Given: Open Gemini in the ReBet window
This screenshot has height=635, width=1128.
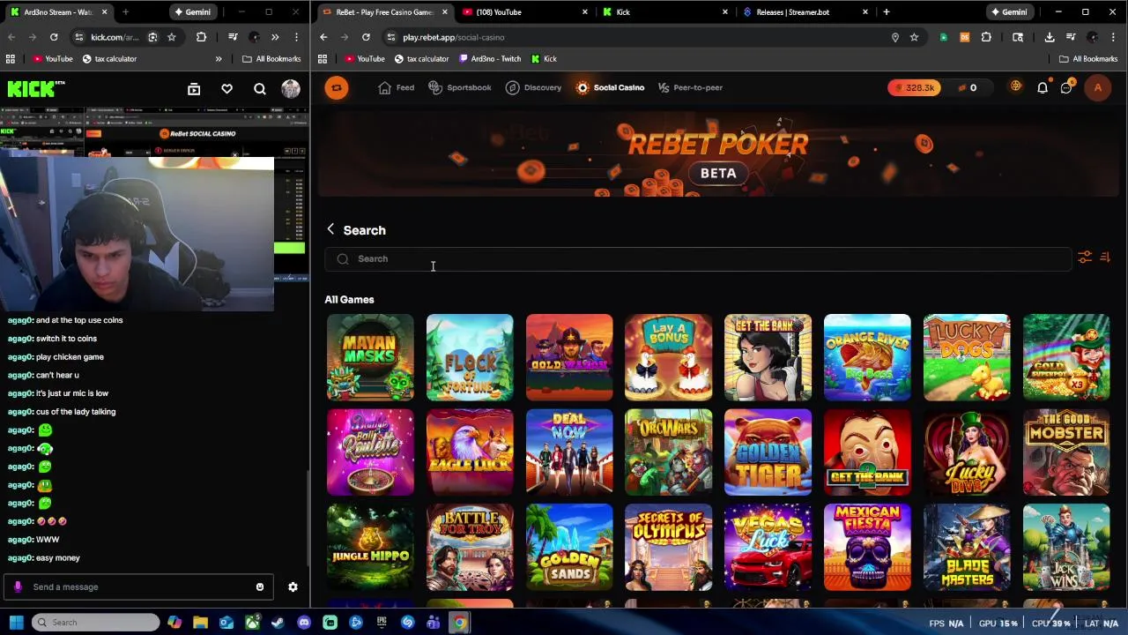Looking at the screenshot, I should click(x=1009, y=12).
